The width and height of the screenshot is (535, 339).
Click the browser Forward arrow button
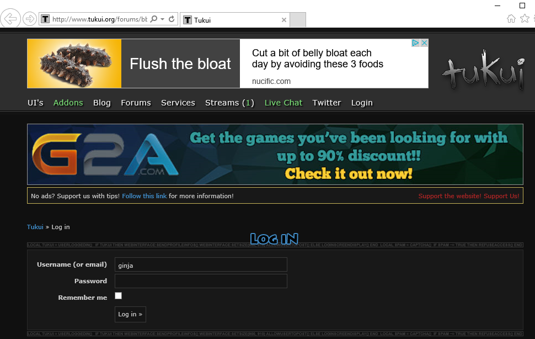point(30,19)
